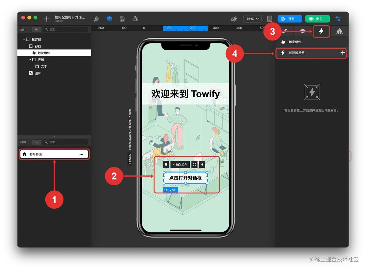Switch to the code diamond inspector tab
This screenshot has width=366, height=270.
coord(303,31)
